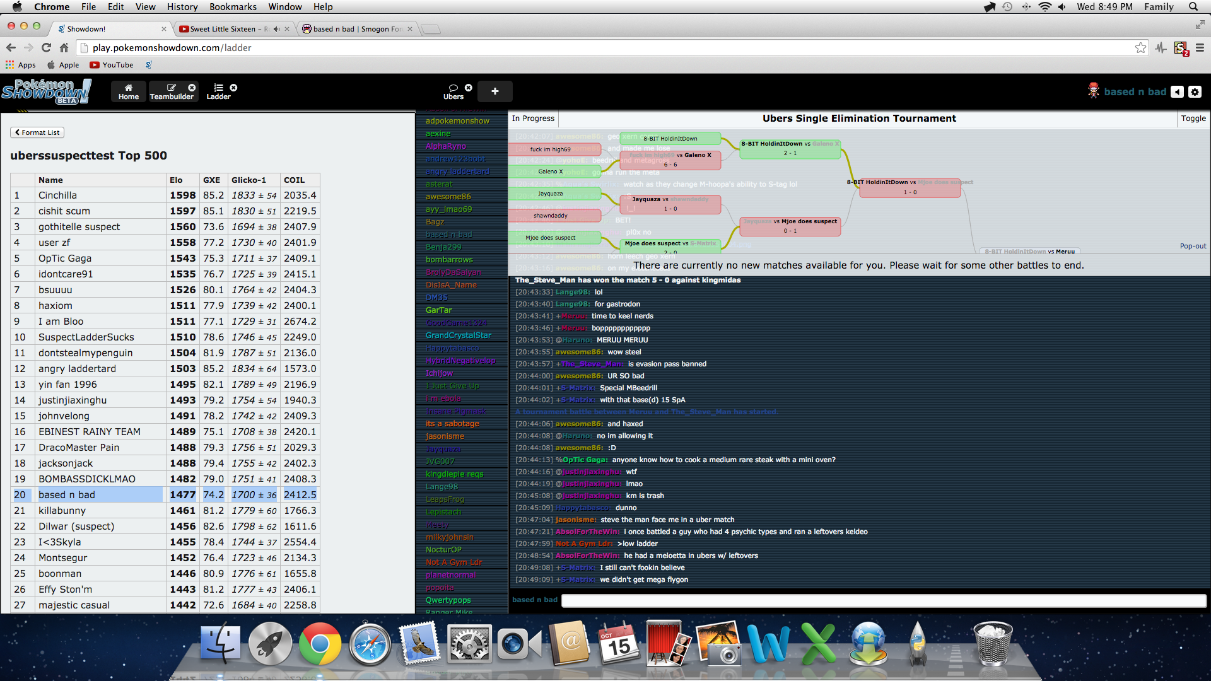Open the Showdown Home tab
This screenshot has width=1211, height=681.
pos(129,91)
